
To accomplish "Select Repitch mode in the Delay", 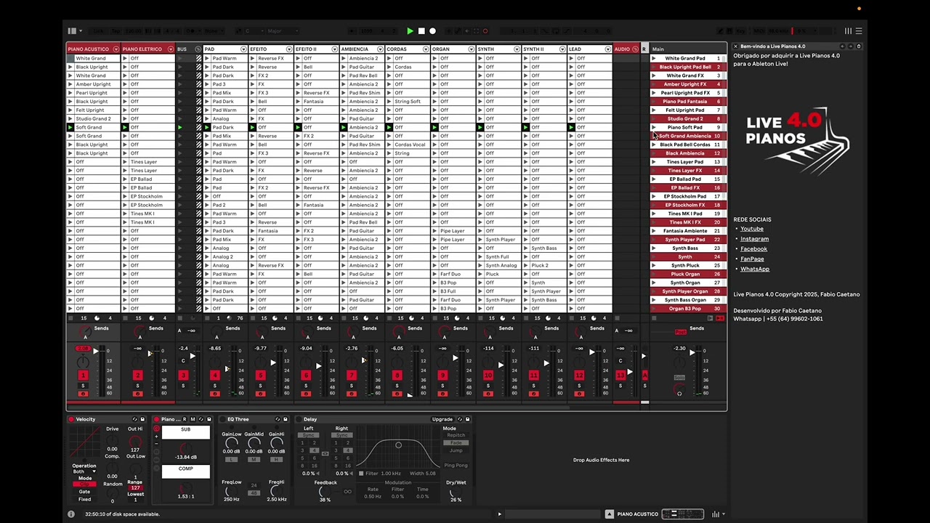I will [x=456, y=436].
